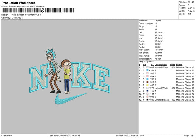Image resolution: width=196 pixels, height=138 pixels.
Task: Select the navy blue swatch in stop 9
Action: click(148, 91)
